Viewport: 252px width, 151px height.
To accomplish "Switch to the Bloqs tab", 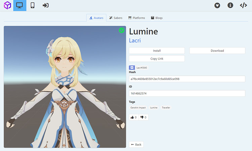I will [x=157, y=18].
